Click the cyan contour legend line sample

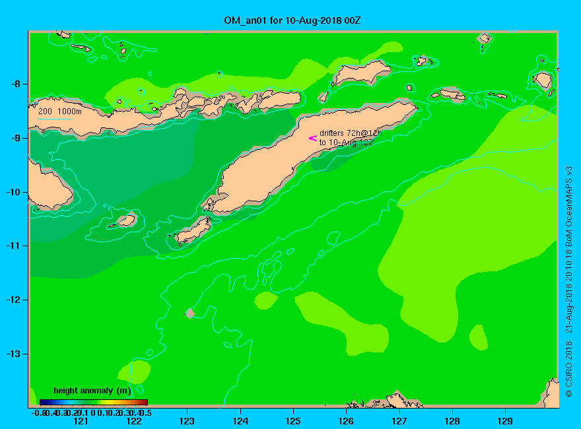(x=55, y=119)
